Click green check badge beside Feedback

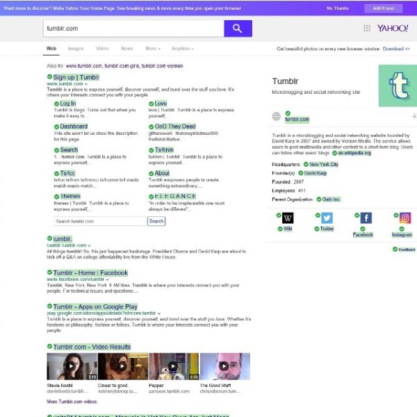click(395, 250)
